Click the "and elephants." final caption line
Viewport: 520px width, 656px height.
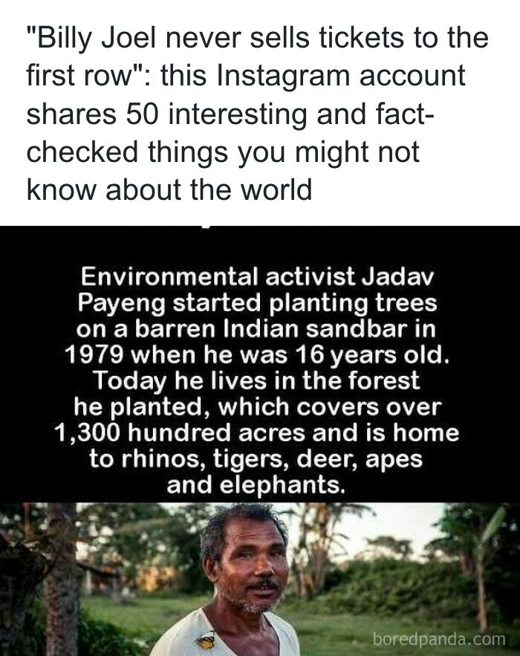click(x=256, y=486)
